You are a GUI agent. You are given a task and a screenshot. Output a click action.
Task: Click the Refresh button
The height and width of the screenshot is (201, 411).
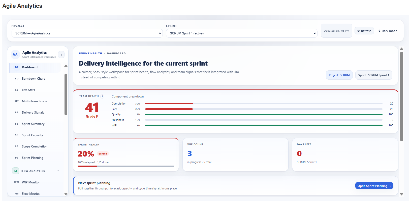click(x=364, y=31)
